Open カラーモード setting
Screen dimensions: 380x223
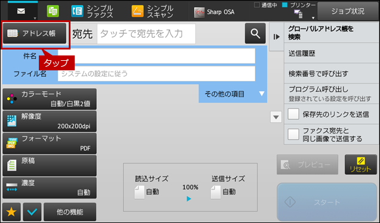click(x=50, y=99)
